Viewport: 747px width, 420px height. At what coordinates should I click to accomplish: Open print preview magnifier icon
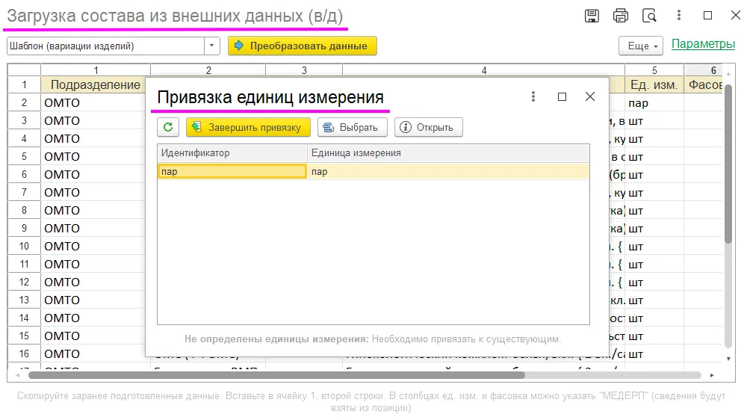tap(649, 16)
